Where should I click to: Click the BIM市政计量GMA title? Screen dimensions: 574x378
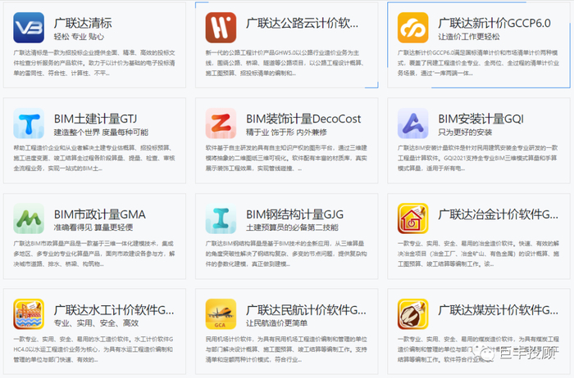(x=99, y=214)
